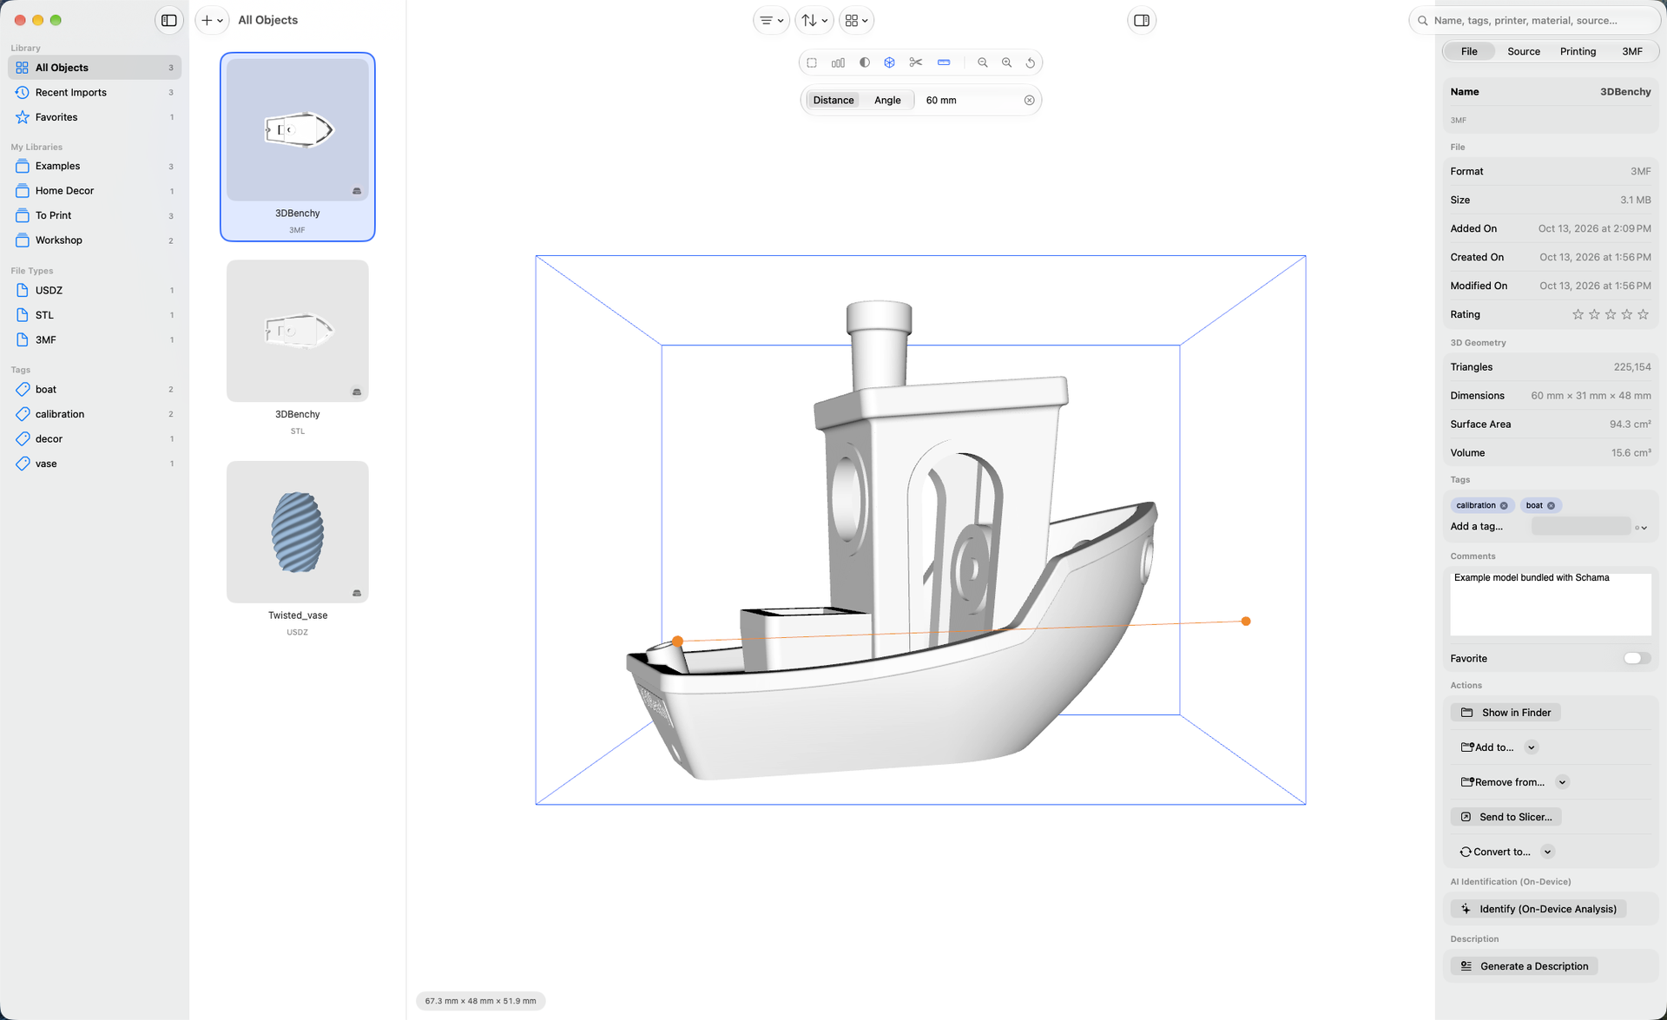
Task: Activate the scissors cut tool
Action: click(915, 63)
